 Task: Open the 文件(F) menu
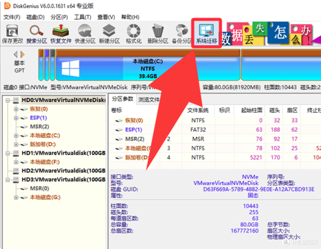point(12,17)
